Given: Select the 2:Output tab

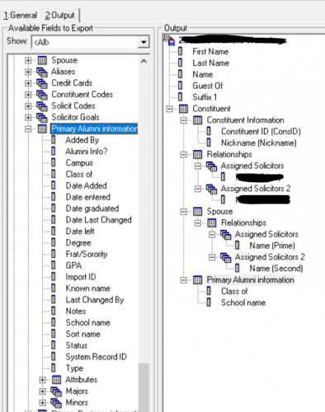Looking at the screenshot, I should coord(60,15).
